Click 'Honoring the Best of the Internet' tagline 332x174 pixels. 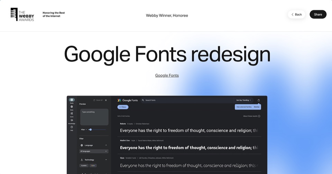click(54, 15)
